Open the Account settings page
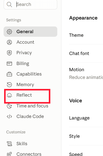 pyautogui.click(x=30, y=42)
